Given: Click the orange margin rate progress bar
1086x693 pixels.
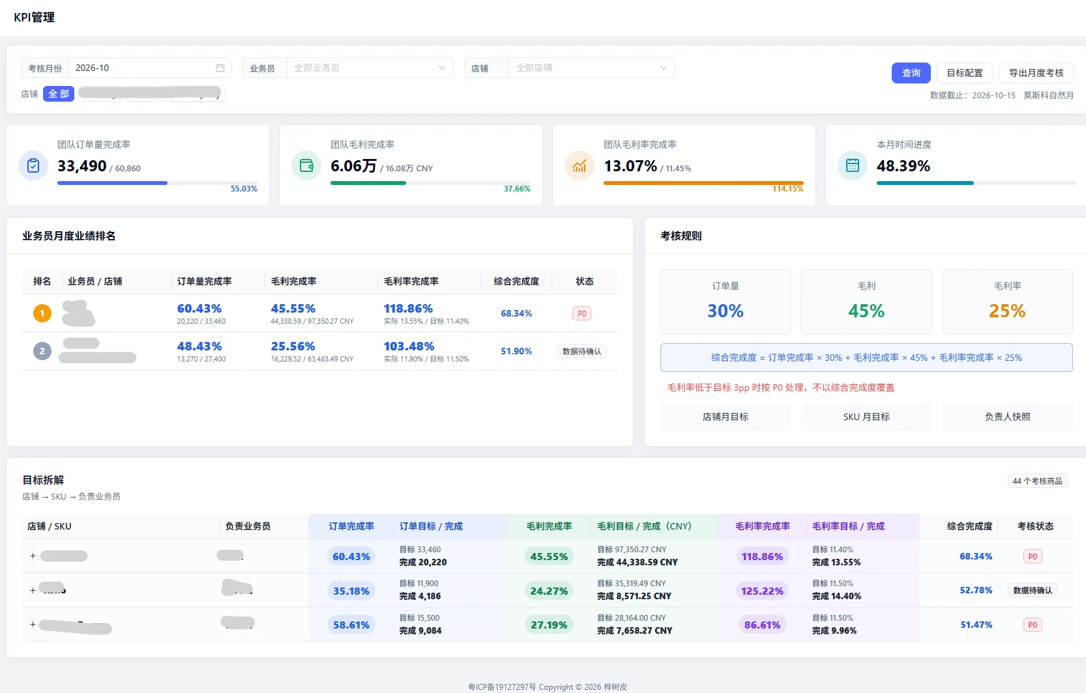Looking at the screenshot, I should coord(703,183).
